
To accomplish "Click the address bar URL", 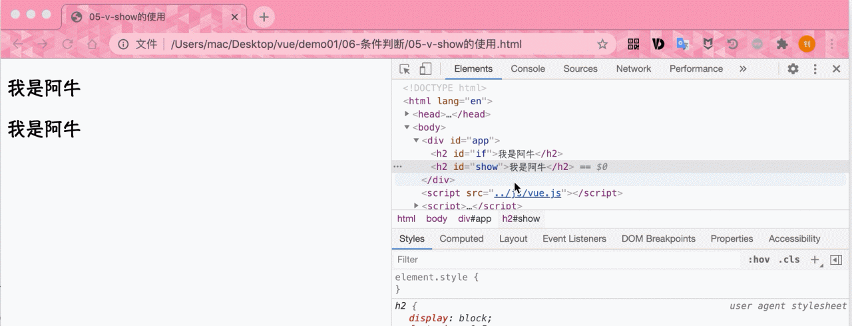I will (346, 44).
